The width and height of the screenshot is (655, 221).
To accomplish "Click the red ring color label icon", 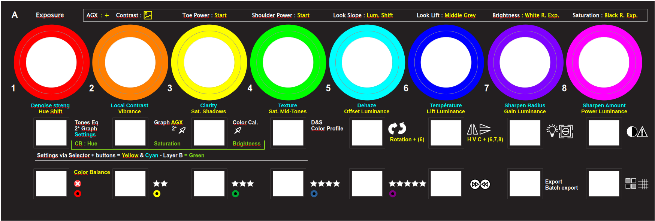I will 78,194.
